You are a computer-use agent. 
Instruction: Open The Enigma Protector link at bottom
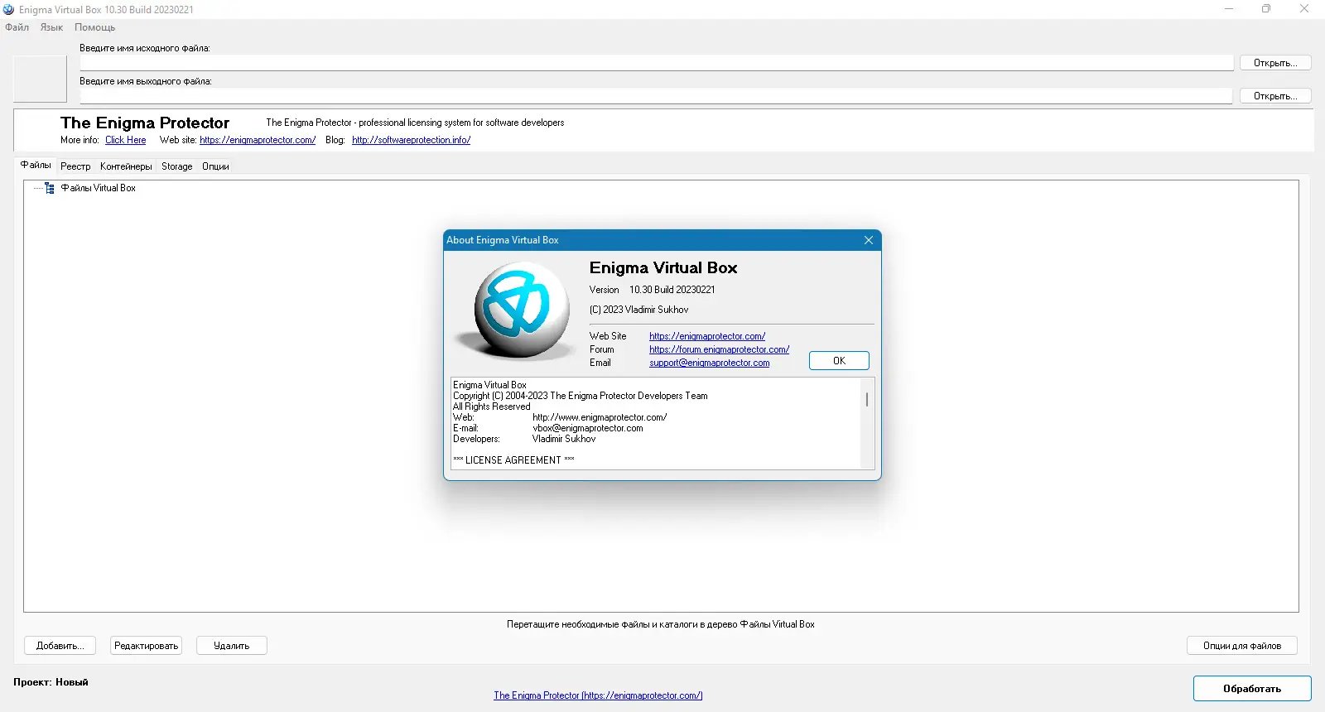598,695
